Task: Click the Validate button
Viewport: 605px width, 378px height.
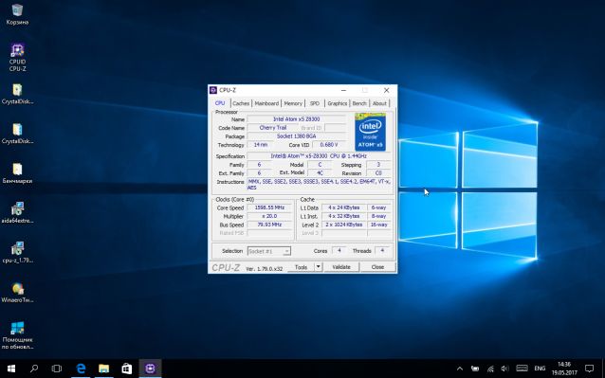Action: [x=341, y=267]
